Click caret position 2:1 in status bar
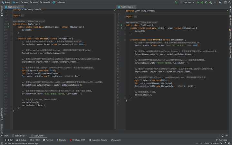 (197, 143)
